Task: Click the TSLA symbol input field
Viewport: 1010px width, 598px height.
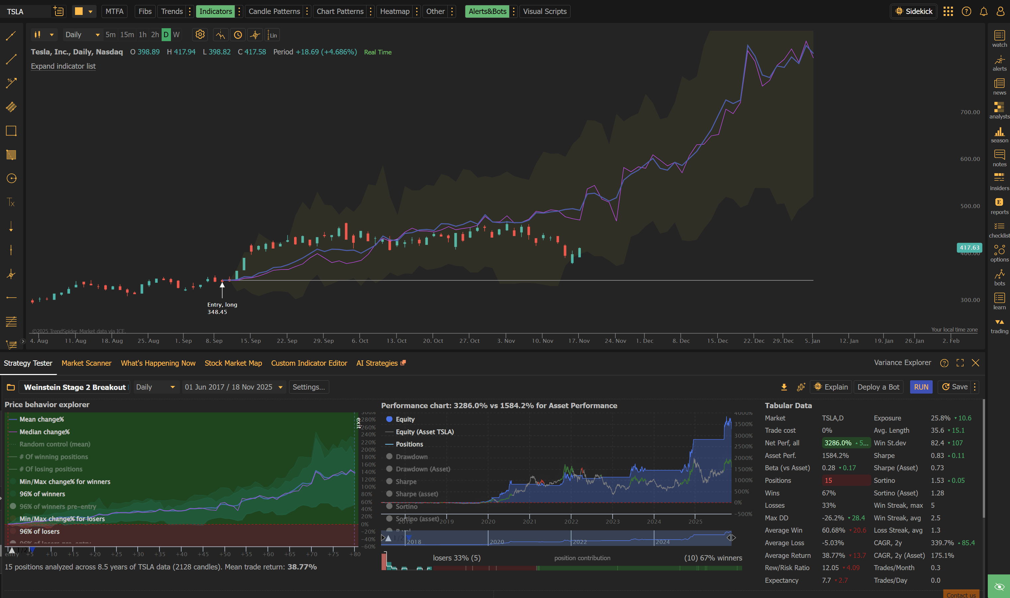Action: 26,11
